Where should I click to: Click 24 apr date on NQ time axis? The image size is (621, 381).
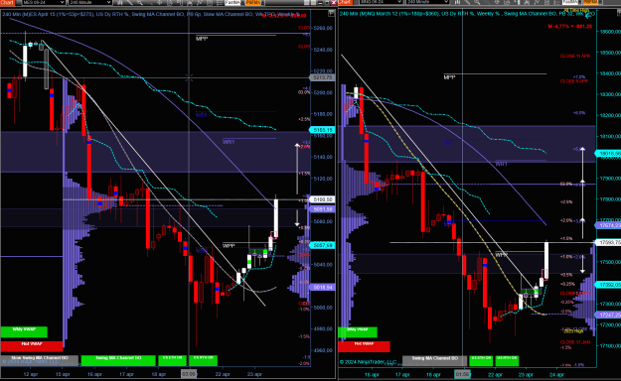[556, 374]
